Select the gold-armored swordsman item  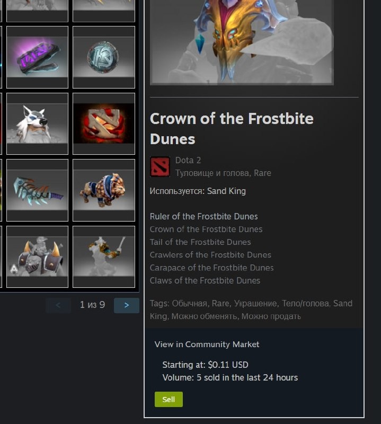pos(104,257)
